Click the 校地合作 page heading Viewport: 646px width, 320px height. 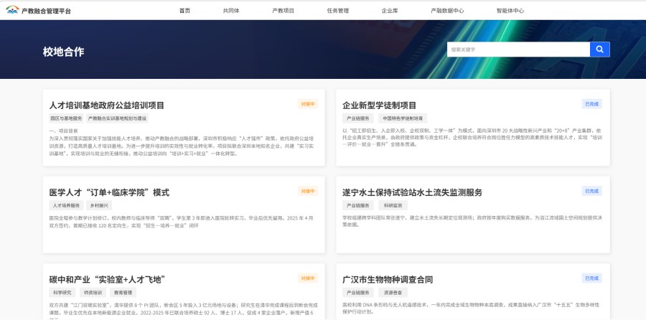click(x=63, y=52)
